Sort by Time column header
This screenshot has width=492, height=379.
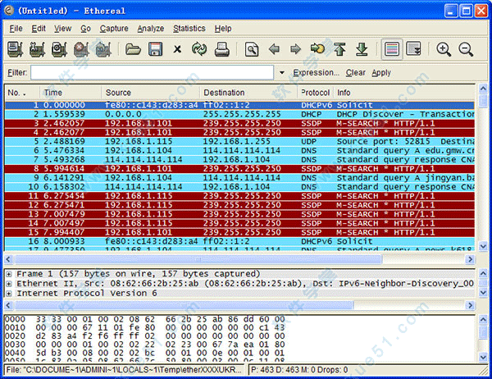tap(71, 93)
